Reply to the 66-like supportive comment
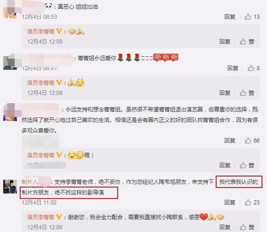This screenshot has height=232, width=267. 230,140
